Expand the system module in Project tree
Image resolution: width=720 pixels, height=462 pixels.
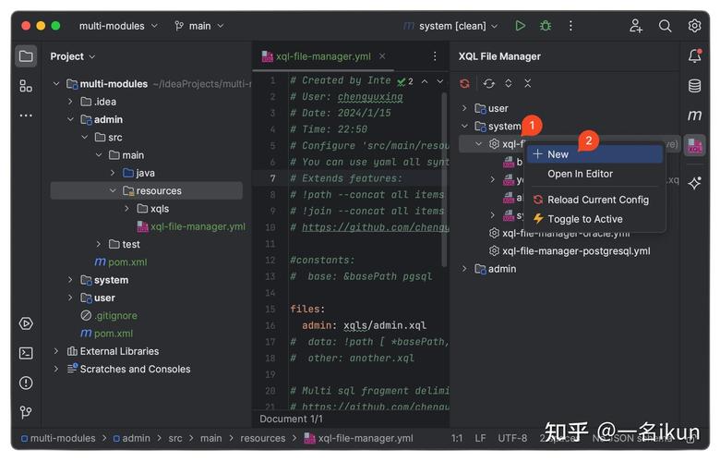pos(70,280)
